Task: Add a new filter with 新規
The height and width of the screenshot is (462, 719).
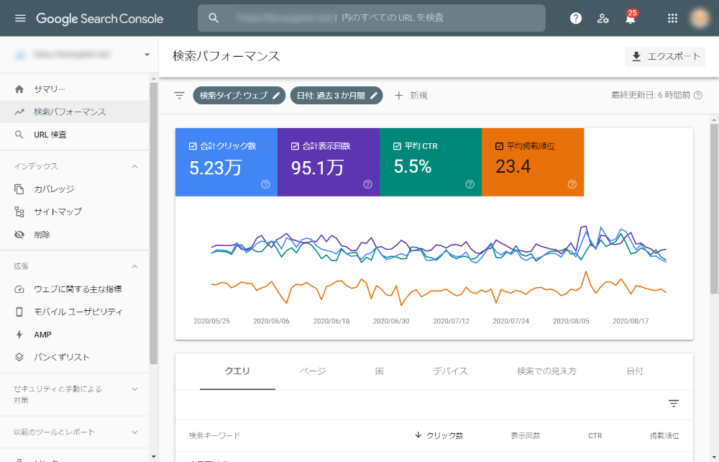Action: pos(411,96)
